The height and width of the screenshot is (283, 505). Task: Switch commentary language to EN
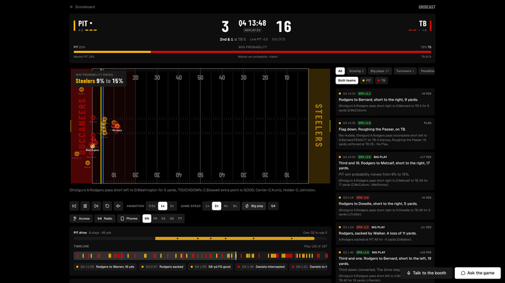click(x=147, y=219)
